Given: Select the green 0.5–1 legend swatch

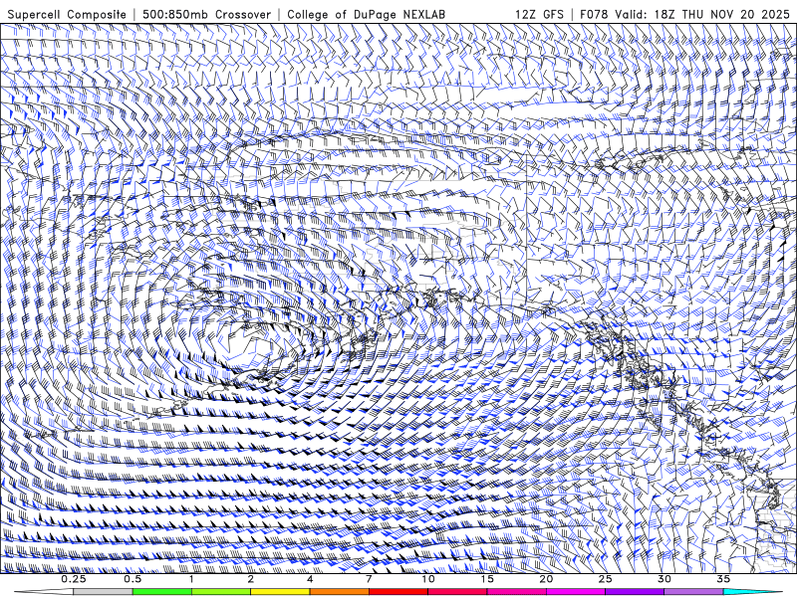Looking at the screenshot, I should pos(162,592).
